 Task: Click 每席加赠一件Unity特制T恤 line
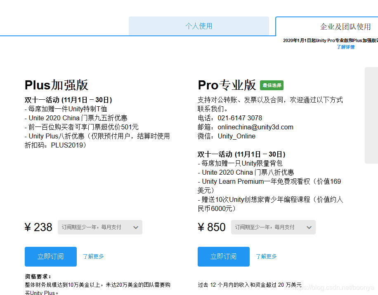click(x=66, y=109)
